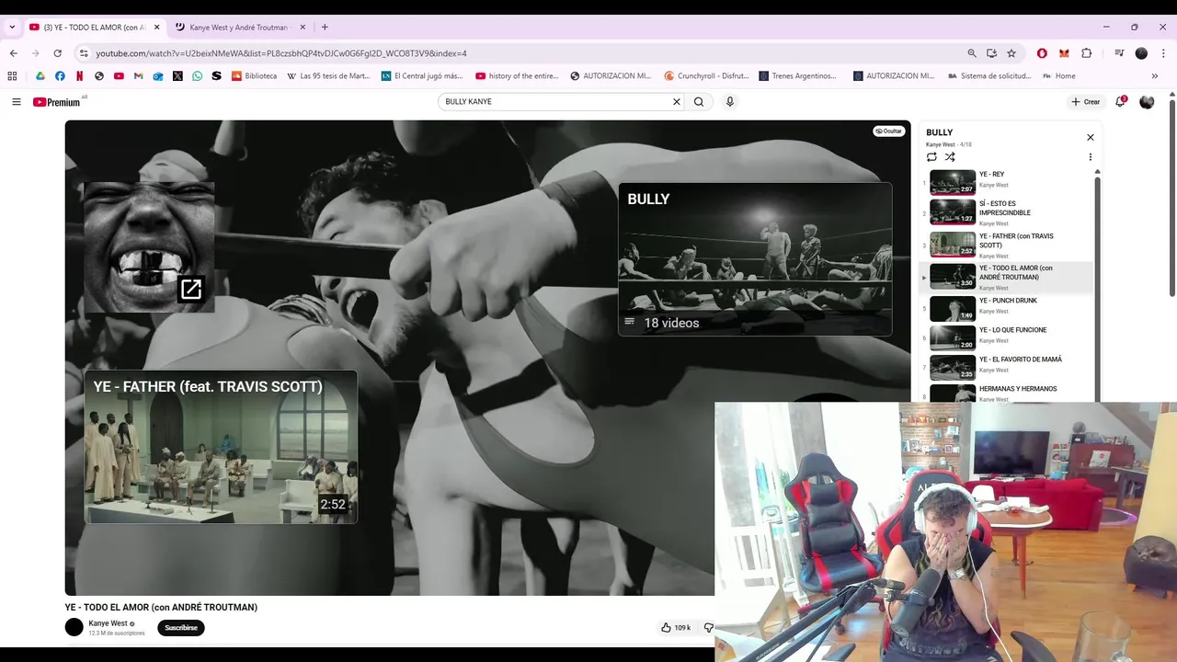1177x662 pixels.
Task: Toggle playlist shuffle
Action: click(x=950, y=157)
